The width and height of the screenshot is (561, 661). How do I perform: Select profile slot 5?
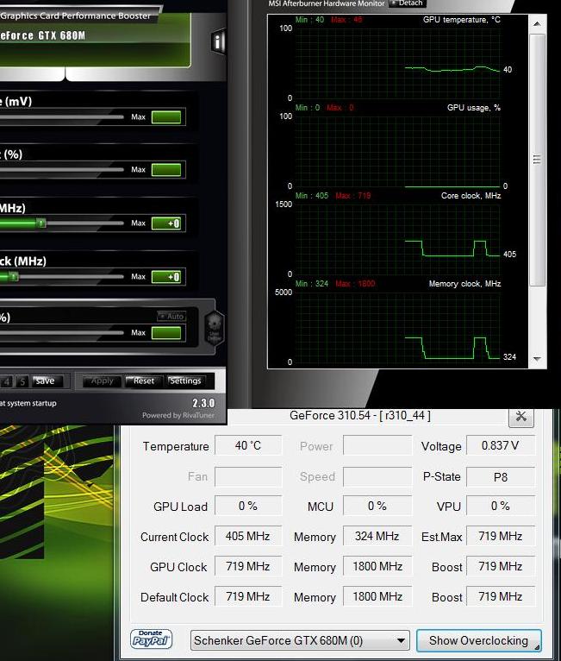[22, 381]
